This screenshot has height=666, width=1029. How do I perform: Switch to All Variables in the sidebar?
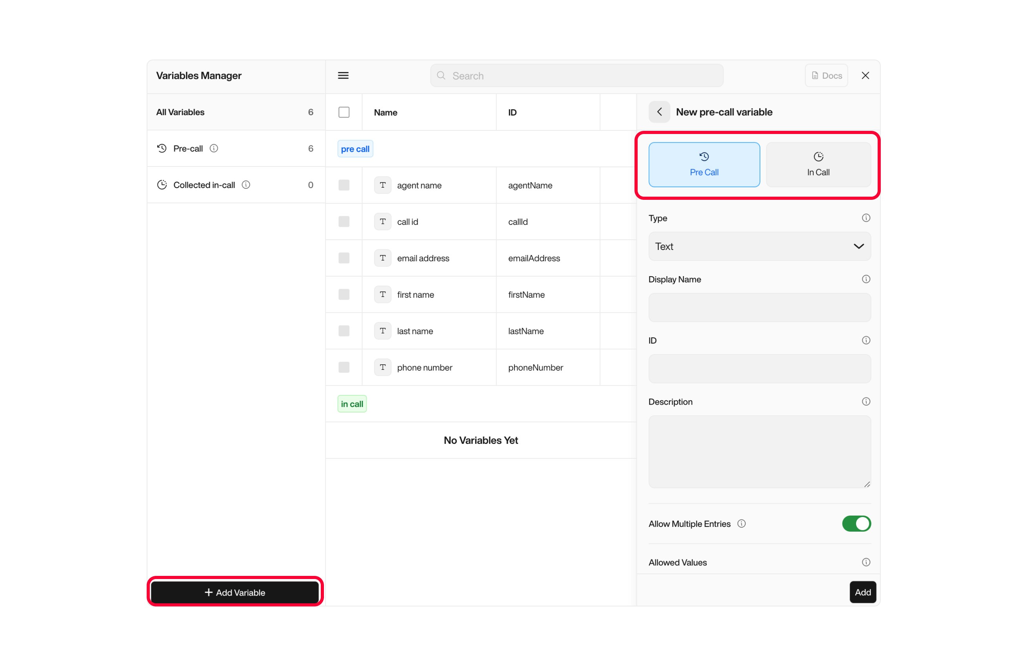pyautogui.click(x=180, y=112)
